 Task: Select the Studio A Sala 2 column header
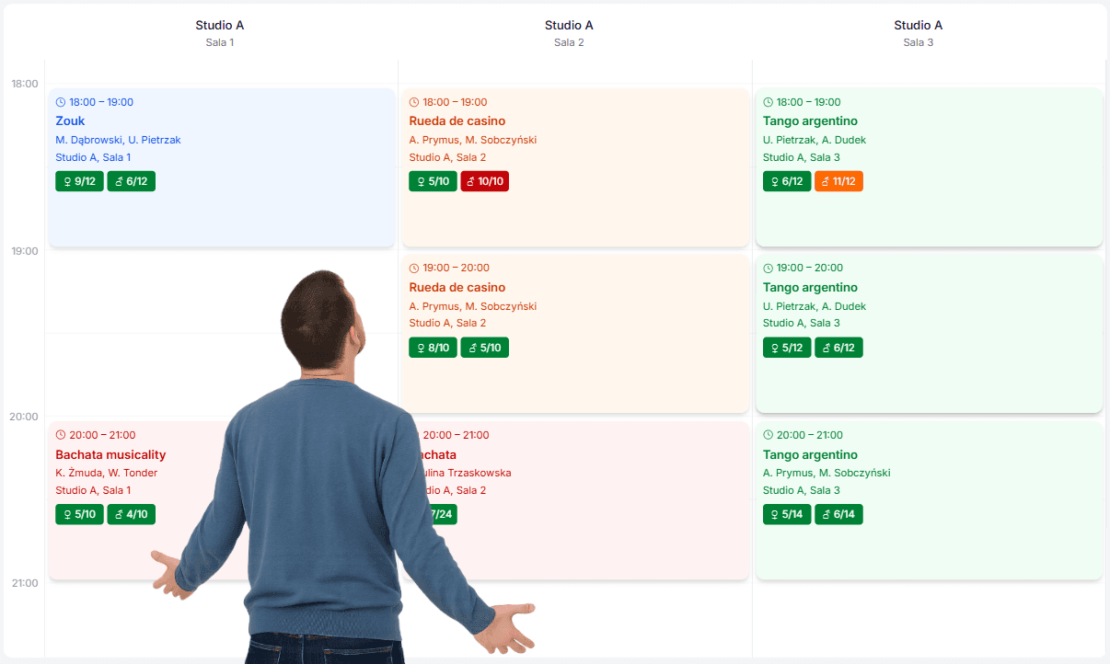pos(569,32)
